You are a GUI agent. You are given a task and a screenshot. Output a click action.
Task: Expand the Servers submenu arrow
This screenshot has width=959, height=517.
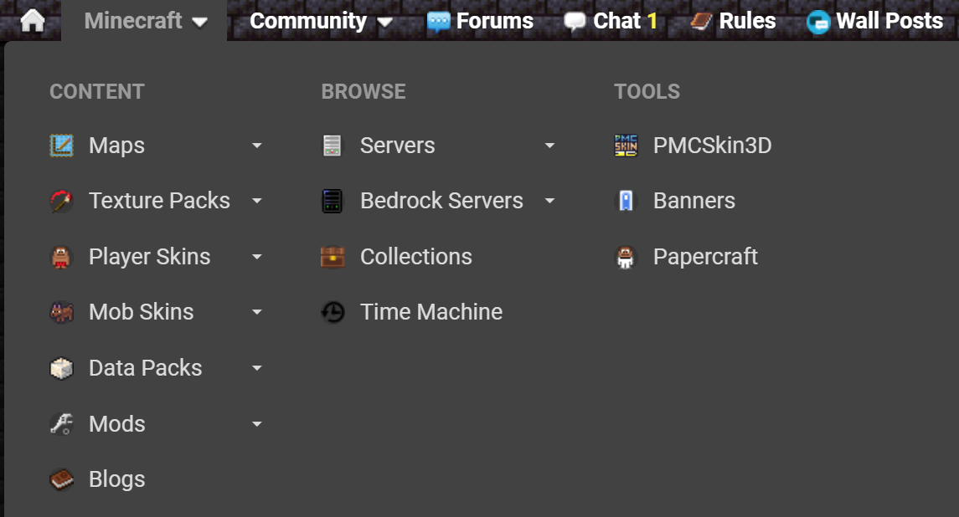point(549,146)
